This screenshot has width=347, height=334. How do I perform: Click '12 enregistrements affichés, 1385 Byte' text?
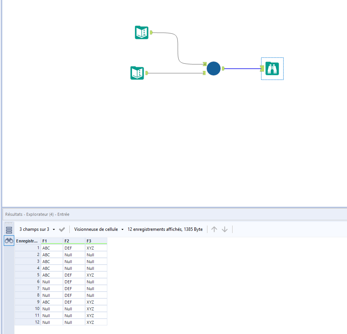tap(165, 229)
